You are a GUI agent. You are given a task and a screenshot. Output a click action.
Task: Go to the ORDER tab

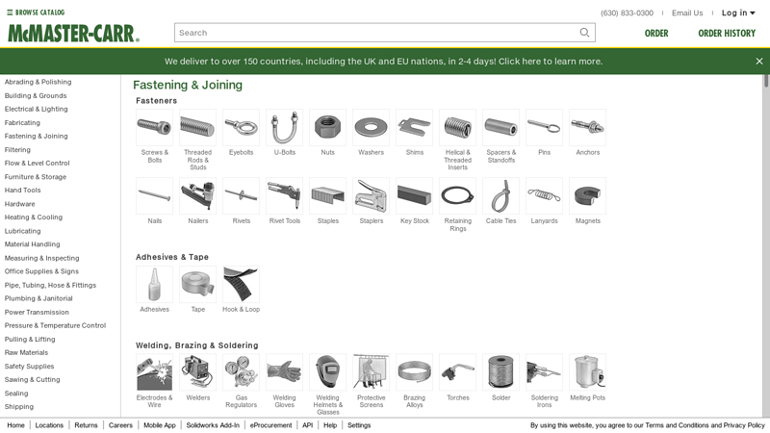click(656, 34)
